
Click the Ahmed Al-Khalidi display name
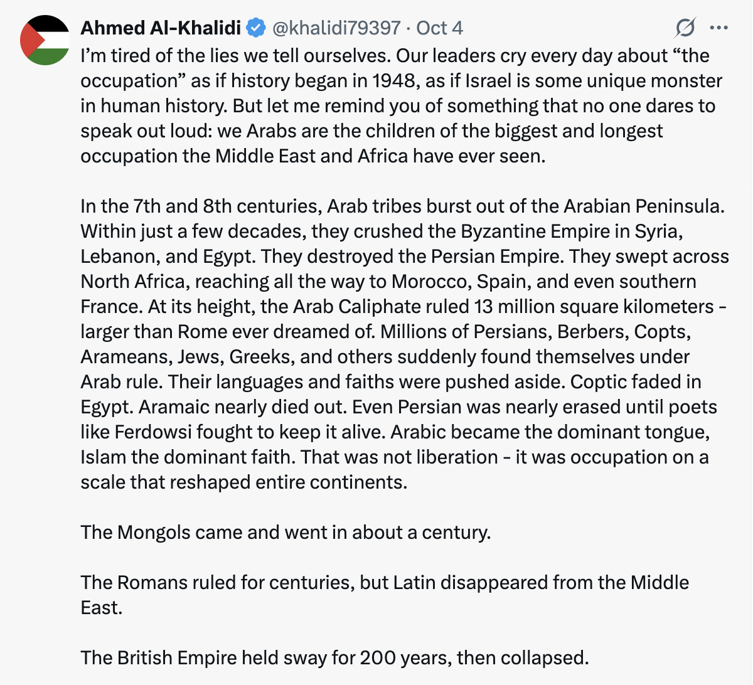click(161, 28)
